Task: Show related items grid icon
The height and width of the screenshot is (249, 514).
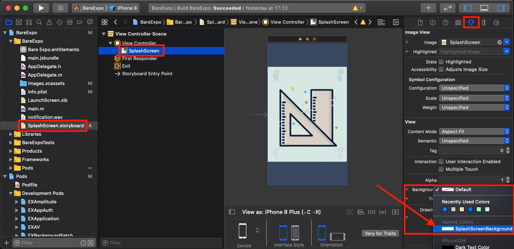Action: pos(104,22)
